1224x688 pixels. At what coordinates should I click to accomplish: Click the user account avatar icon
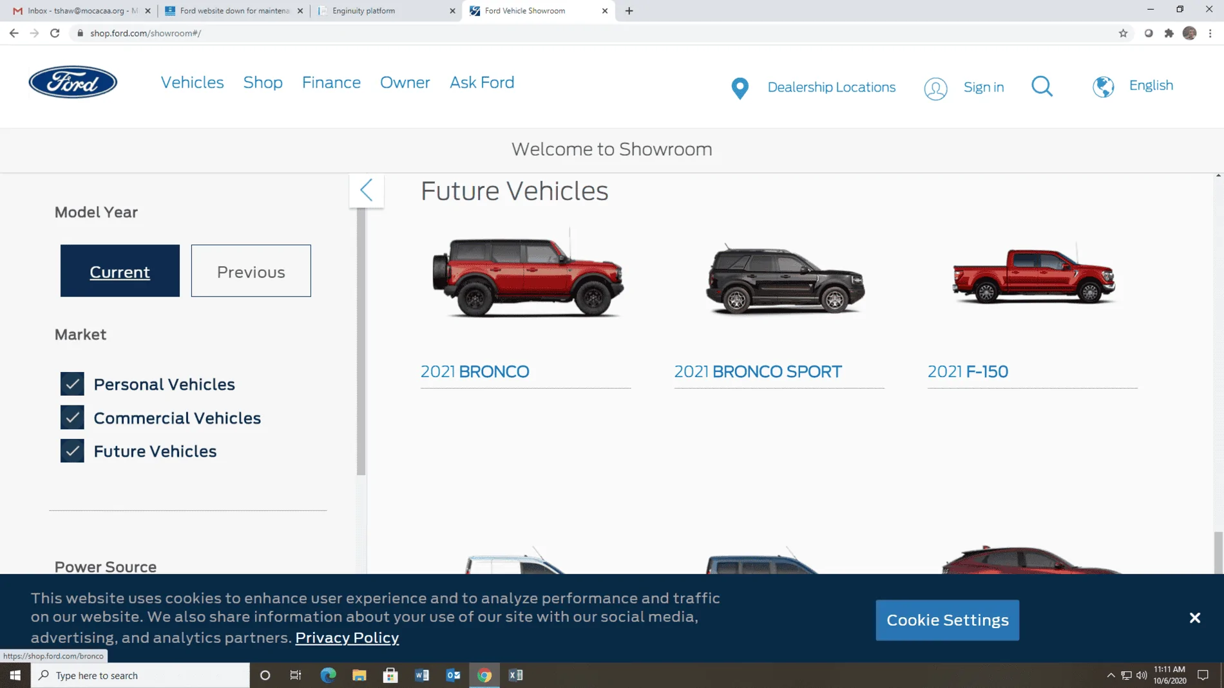[935, 88]
